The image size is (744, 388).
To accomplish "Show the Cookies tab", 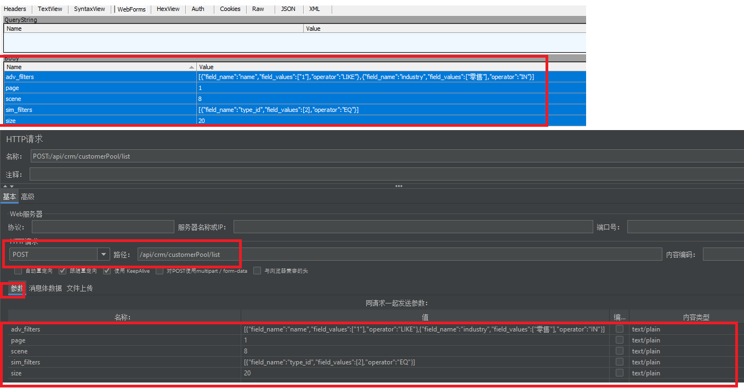I will pos(230,9).
